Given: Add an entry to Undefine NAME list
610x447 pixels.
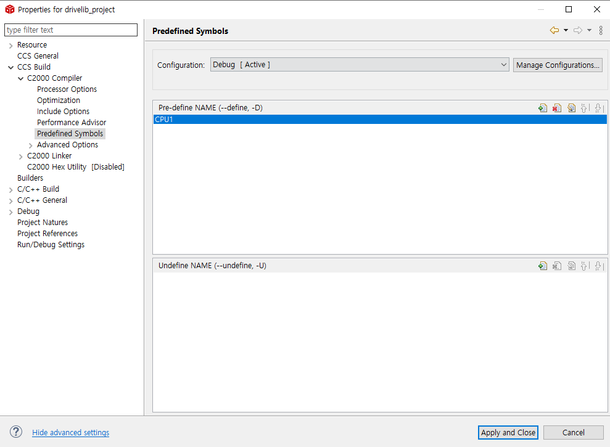Looking at the screenshot, I should pos(543,266).
